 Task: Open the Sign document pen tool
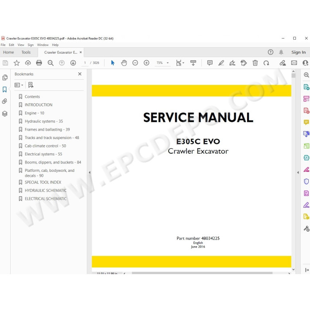[x=232, y=63]
